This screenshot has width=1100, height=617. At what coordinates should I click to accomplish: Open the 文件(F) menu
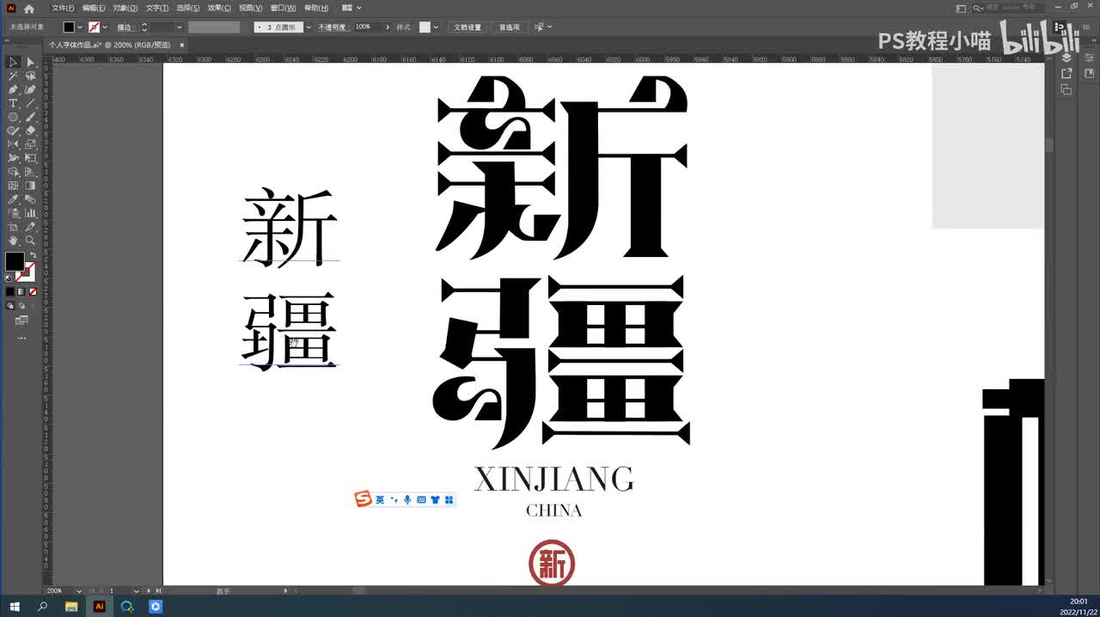pyautogui.click(x=64, y=8)
